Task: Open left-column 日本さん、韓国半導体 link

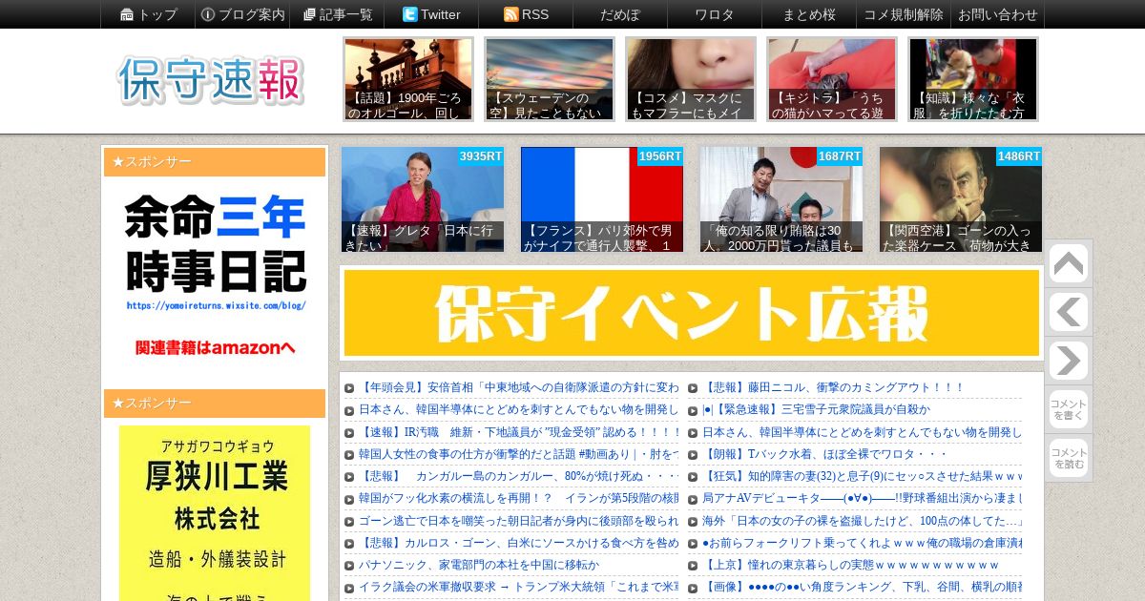Action: (518, 409)
